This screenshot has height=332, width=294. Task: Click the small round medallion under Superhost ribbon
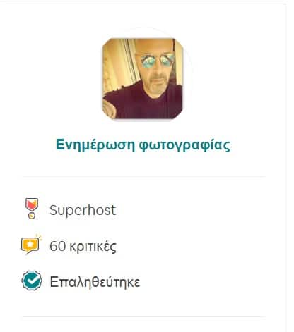coord(32,216)
